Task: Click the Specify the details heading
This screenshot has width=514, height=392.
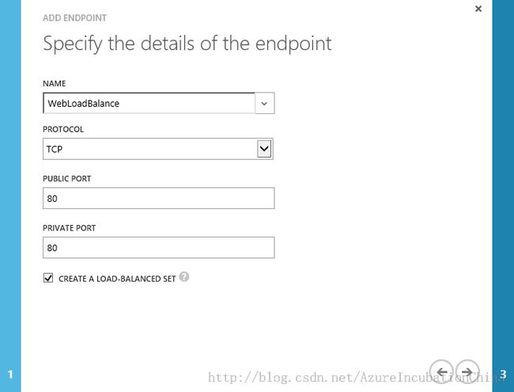Action: 187,44
